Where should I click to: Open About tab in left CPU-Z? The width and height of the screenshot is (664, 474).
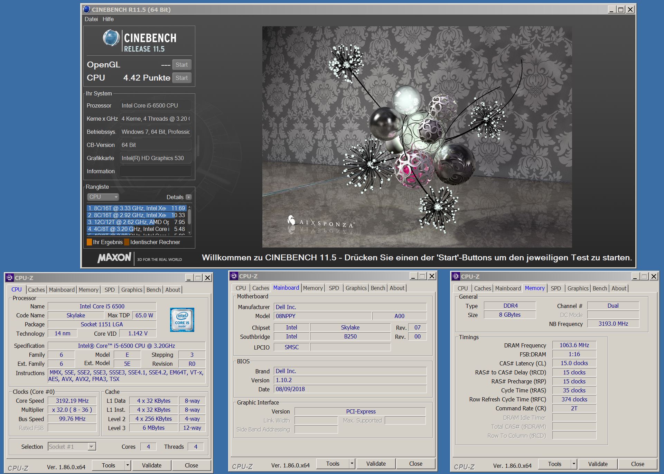point(172,290)
